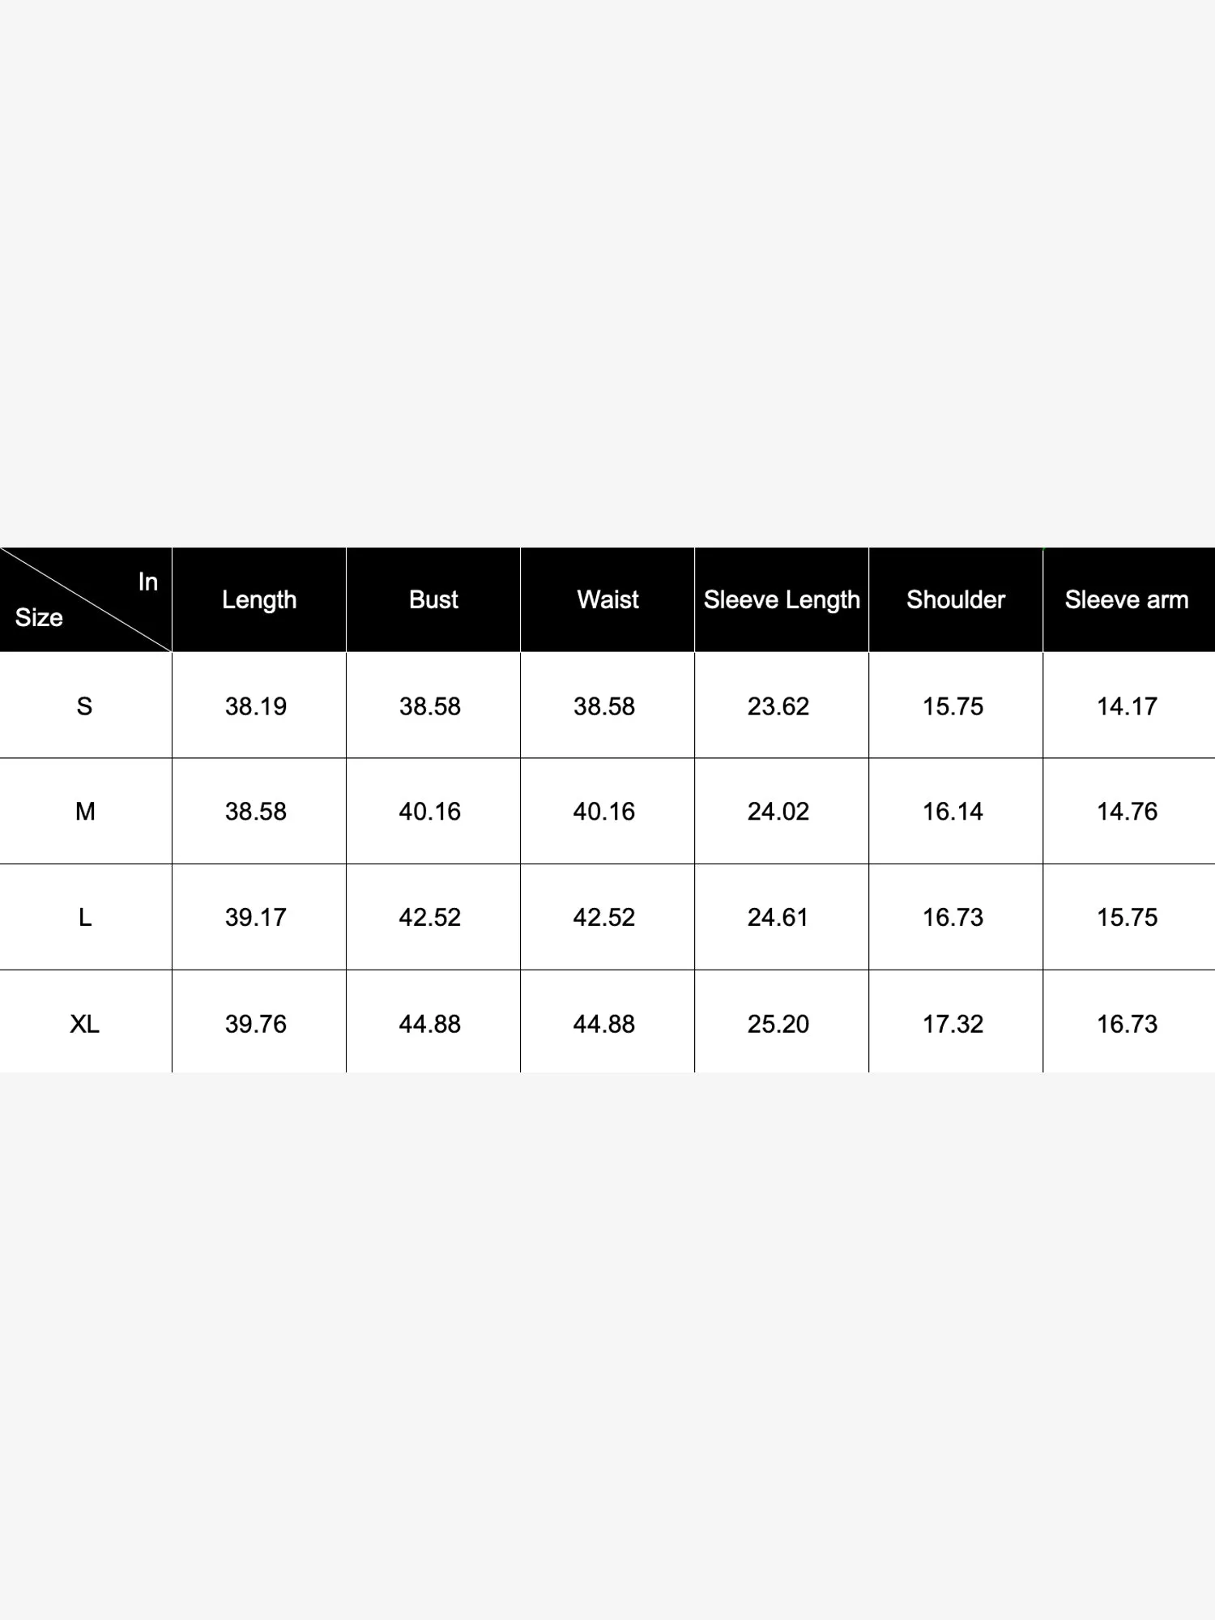The width and height of the screenshot is (1215, 1620).
Task: Select the M size row label
Action: tap(85, 812)
